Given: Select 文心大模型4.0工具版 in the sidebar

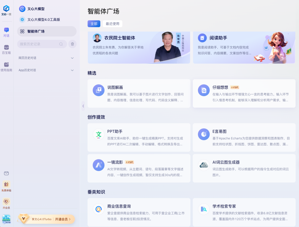Looking at the screenshot, I should (x=44, y=19).
